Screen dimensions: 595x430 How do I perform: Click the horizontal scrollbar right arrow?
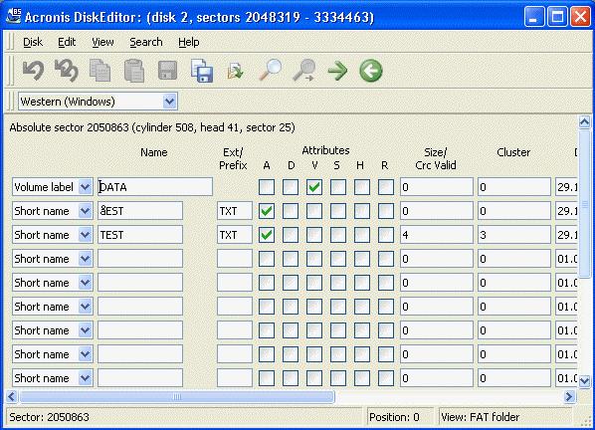point(569,397)
